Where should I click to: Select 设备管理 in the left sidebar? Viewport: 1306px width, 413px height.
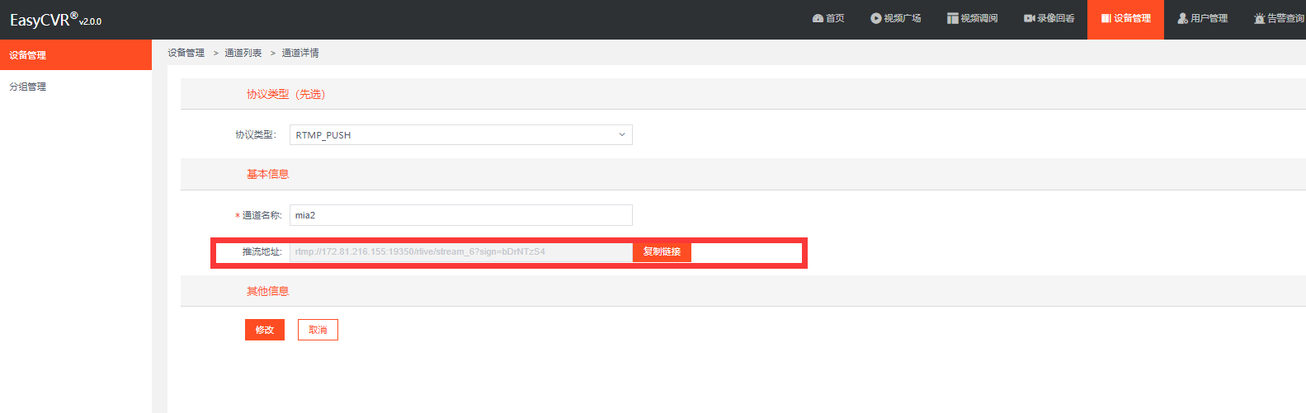coord(28,55)
